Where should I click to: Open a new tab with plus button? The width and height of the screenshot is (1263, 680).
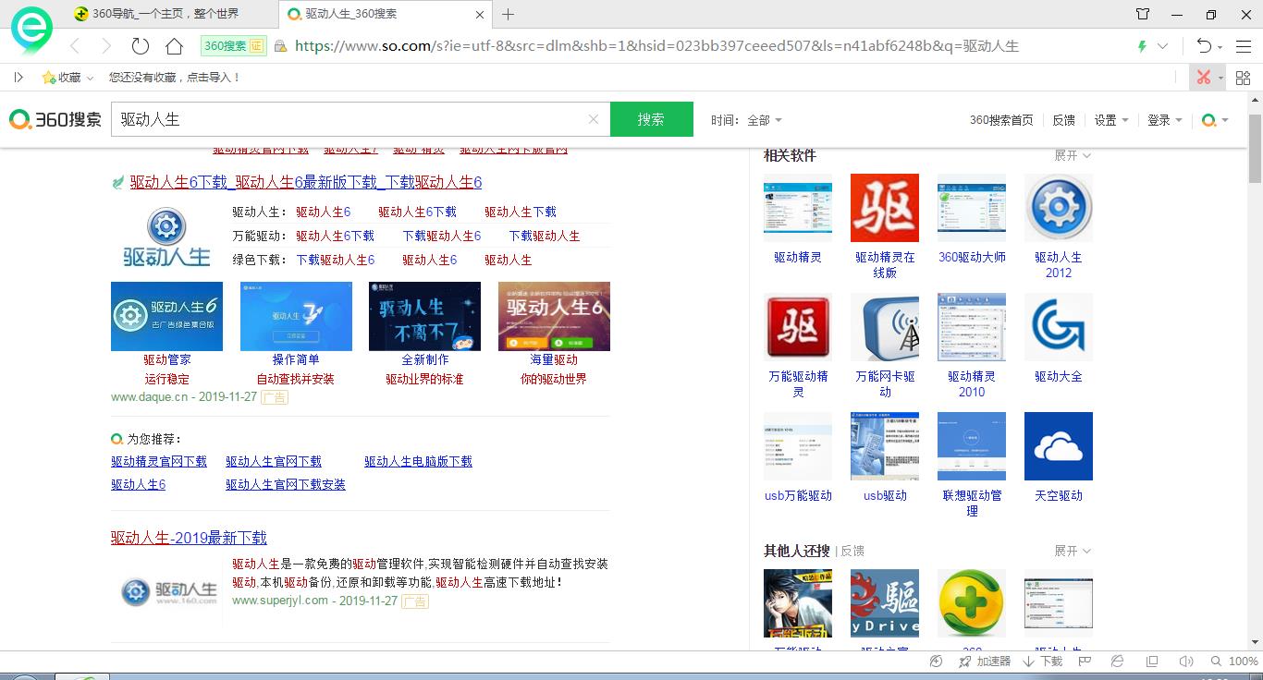click(x=508, y=14)
